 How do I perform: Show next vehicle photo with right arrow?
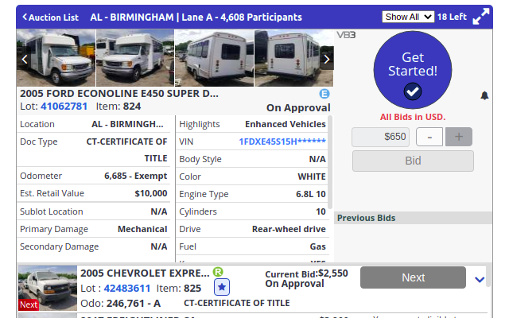326,59
